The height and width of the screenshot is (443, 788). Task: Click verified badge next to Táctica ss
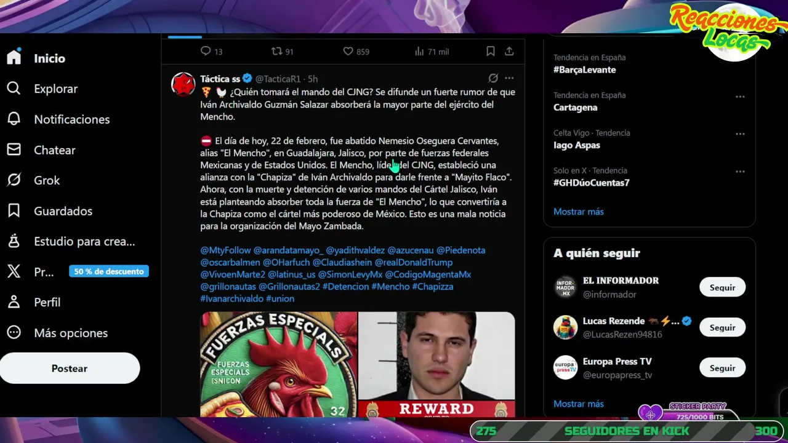point(247,79)
